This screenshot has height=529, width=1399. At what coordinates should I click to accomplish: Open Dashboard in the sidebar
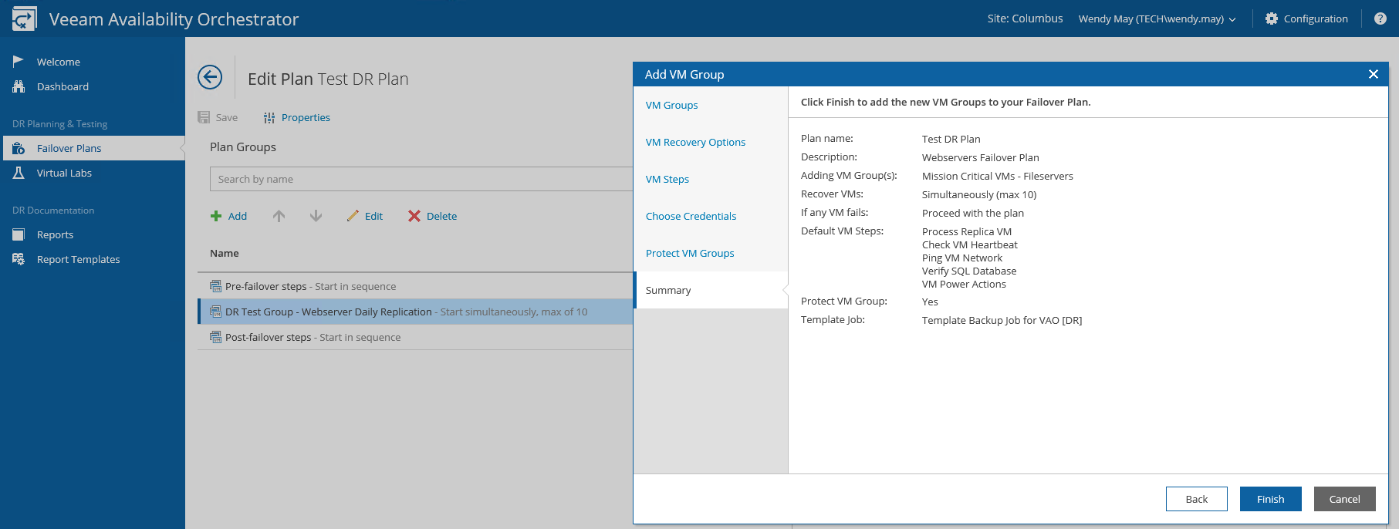tap(63, 86)
